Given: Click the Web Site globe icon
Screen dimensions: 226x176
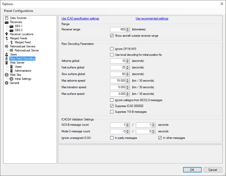Looking at the screenshot, I should click(x=7, y=75).
